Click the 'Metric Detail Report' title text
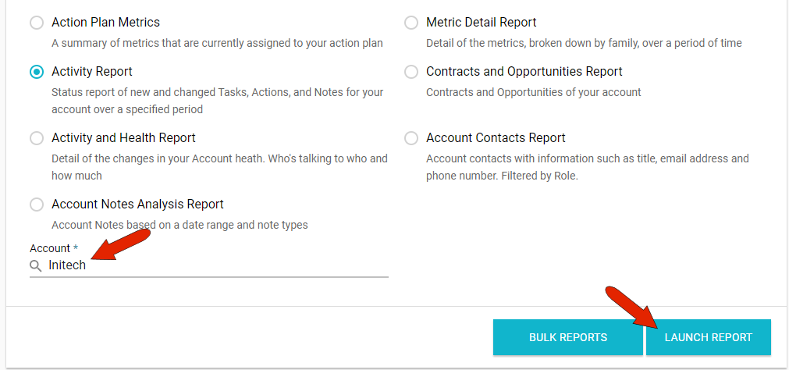Viewport: 789px width, 370px height. pos(481,23)
